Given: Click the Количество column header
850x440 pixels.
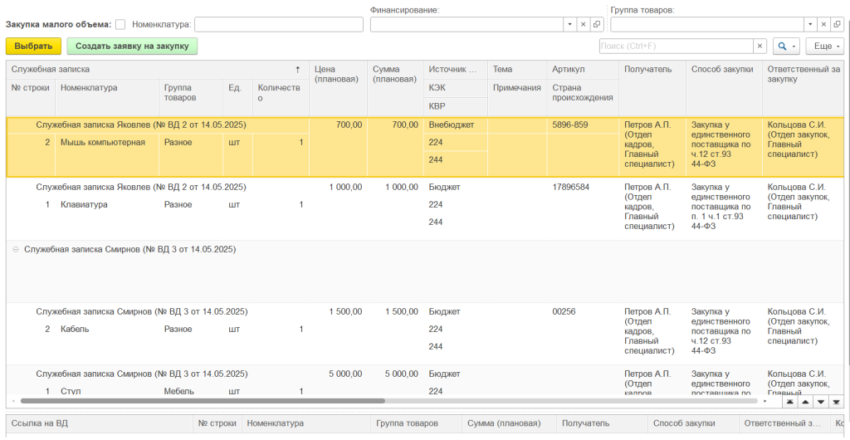Looking at the screenshot, I should tap(281, 97).
